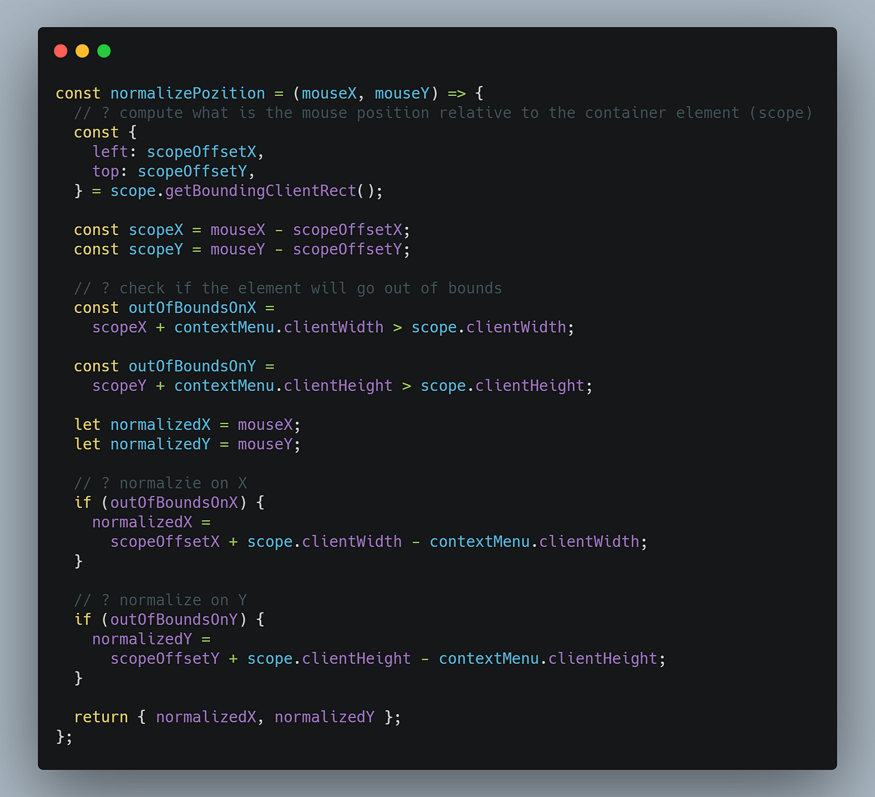This screenshot has width=875, height=797.
Task: Select the return statement at the bottom
Action: (x=237, y=716)
